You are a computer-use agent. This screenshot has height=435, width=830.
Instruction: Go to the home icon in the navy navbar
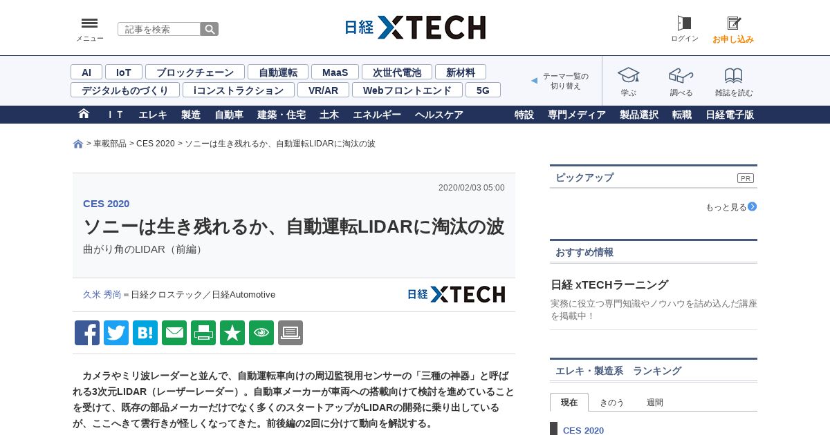(x=84, y=114)
